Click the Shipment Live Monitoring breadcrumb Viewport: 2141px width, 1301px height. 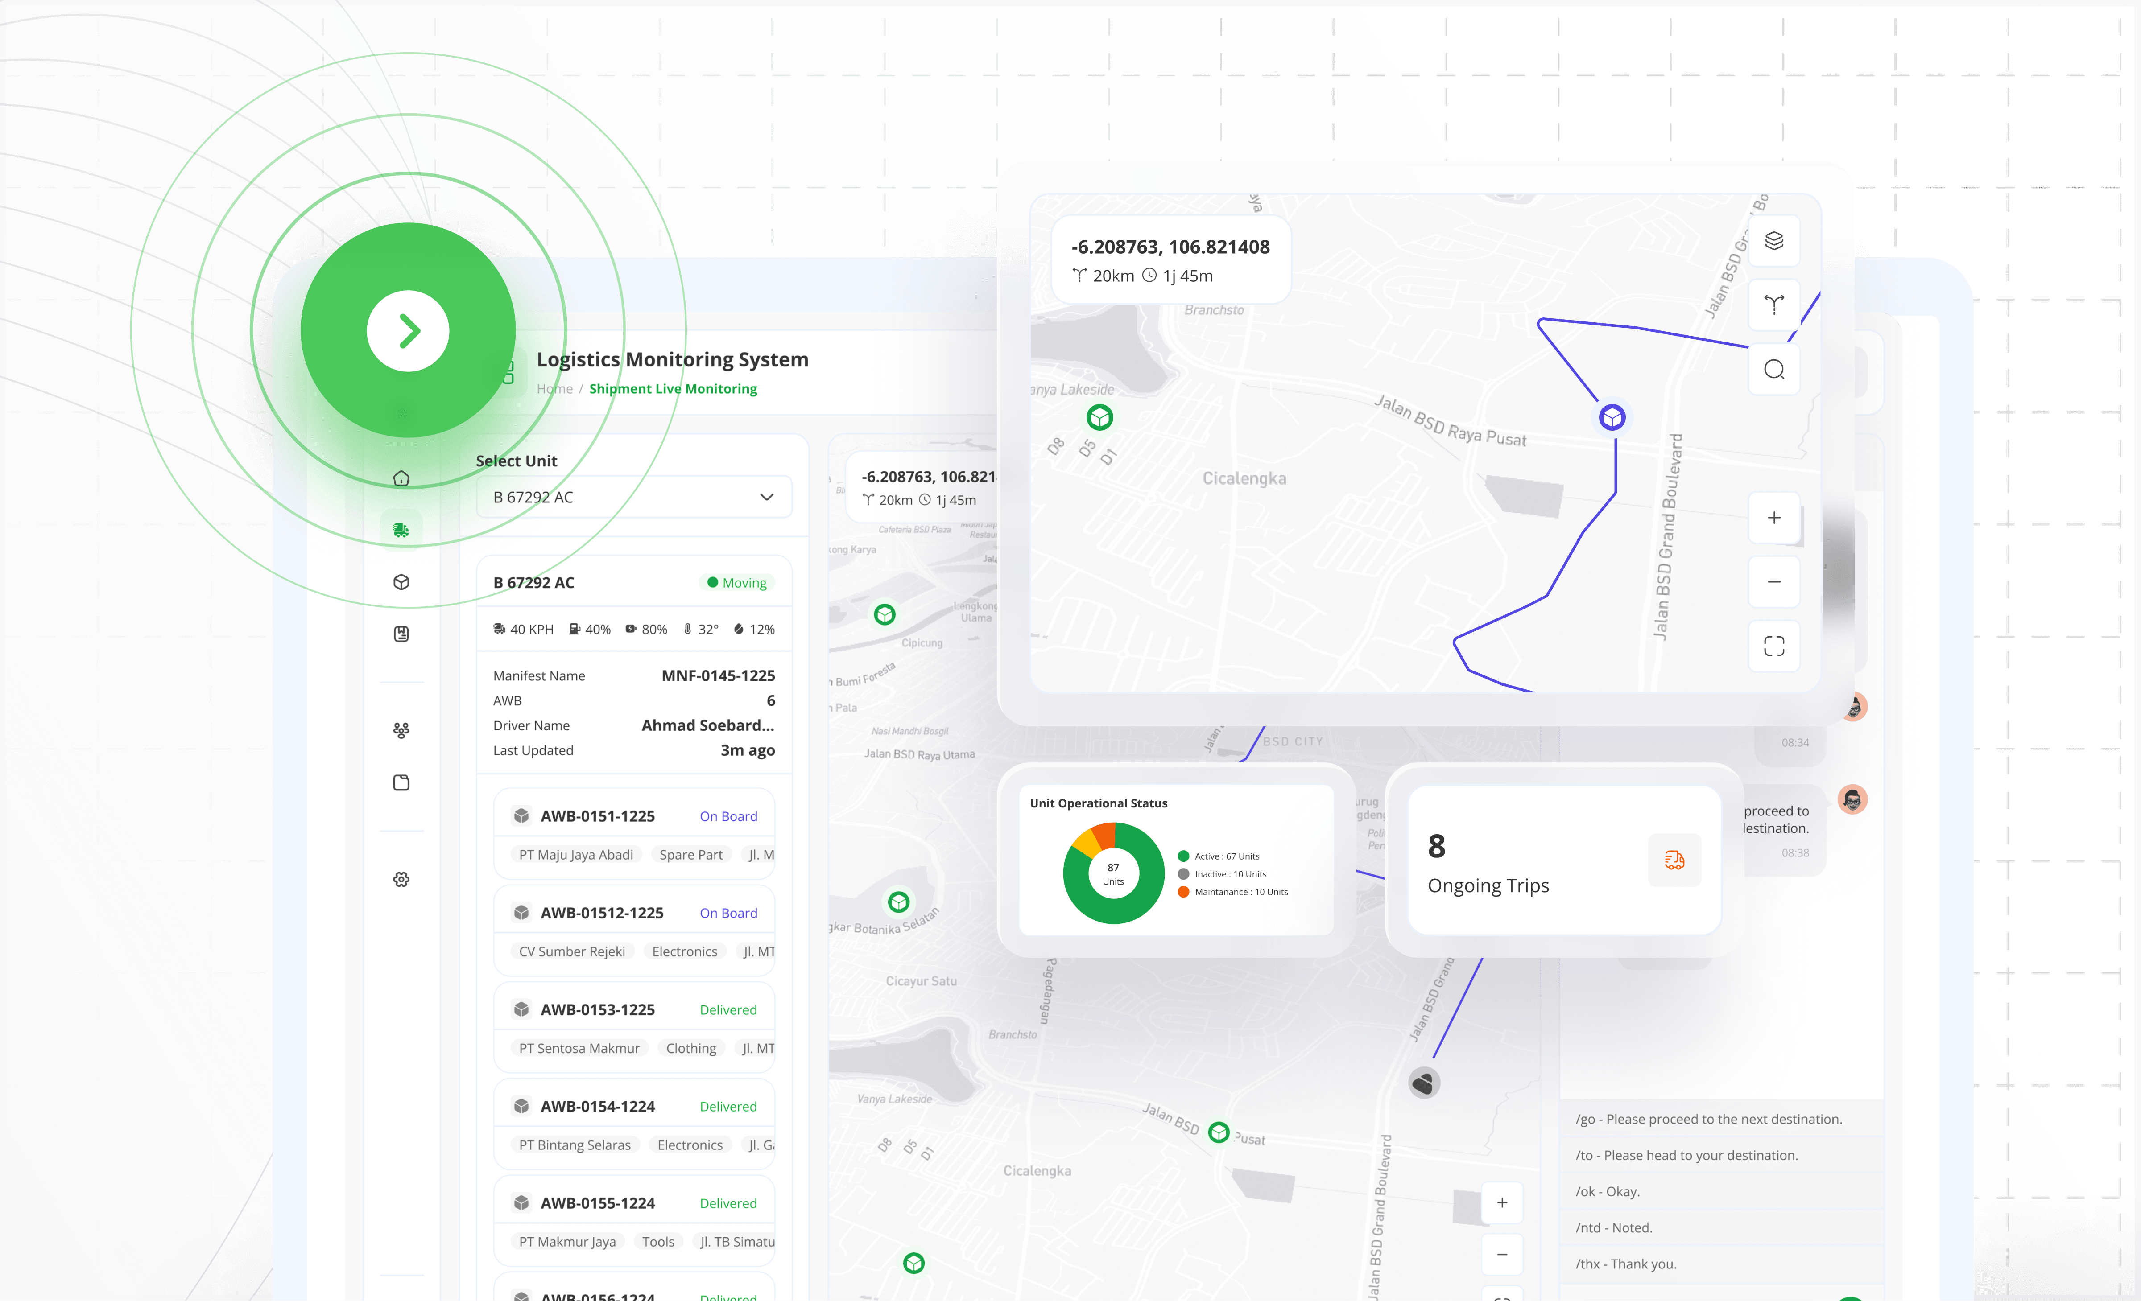[x=673, y=389]
